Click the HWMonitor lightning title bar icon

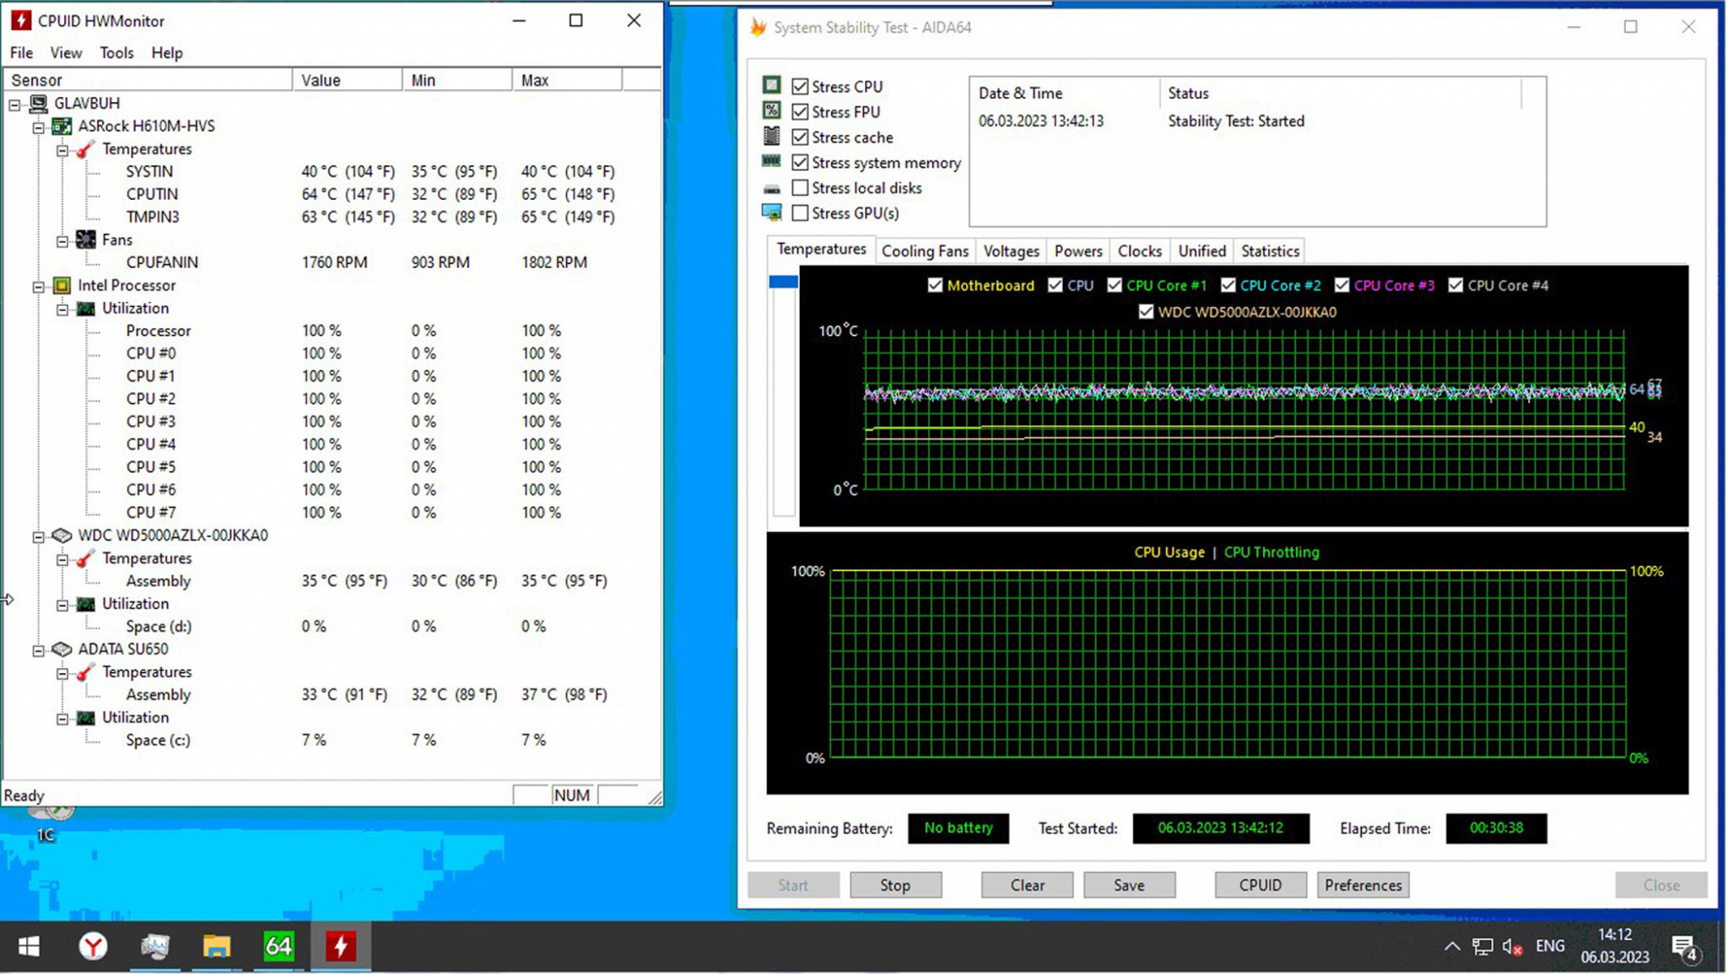[21, 20]
